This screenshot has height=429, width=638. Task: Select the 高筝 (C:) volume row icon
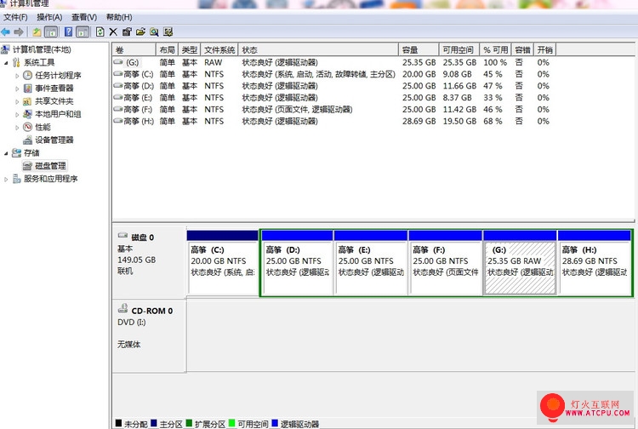[118, 74]
